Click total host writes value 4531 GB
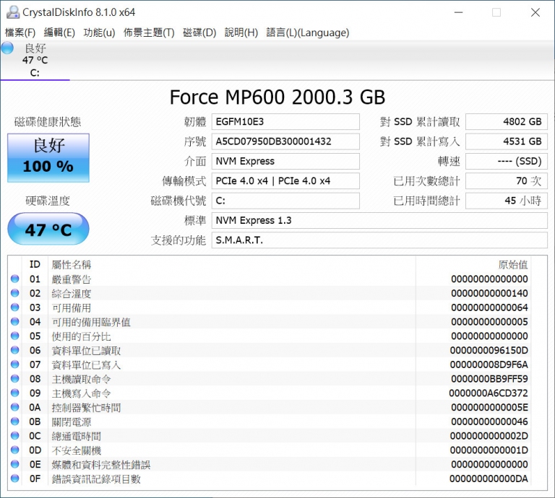This screenshot has width=555, height=498. 507,141
